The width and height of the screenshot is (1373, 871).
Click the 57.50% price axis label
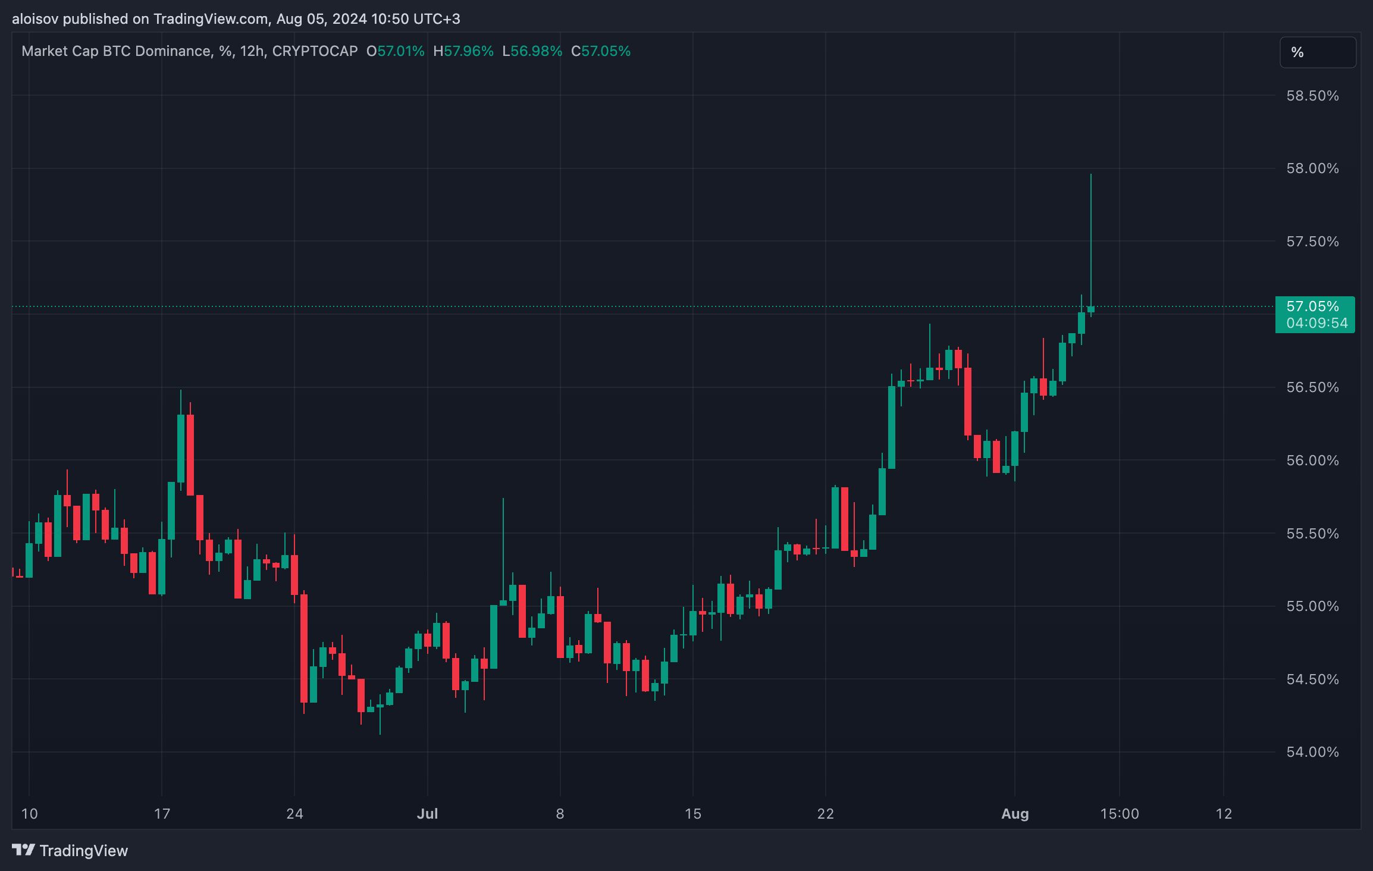1312,242
